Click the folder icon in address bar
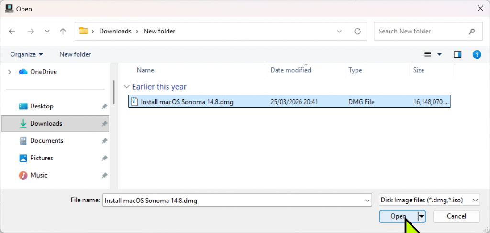 (x=83, y=31)
